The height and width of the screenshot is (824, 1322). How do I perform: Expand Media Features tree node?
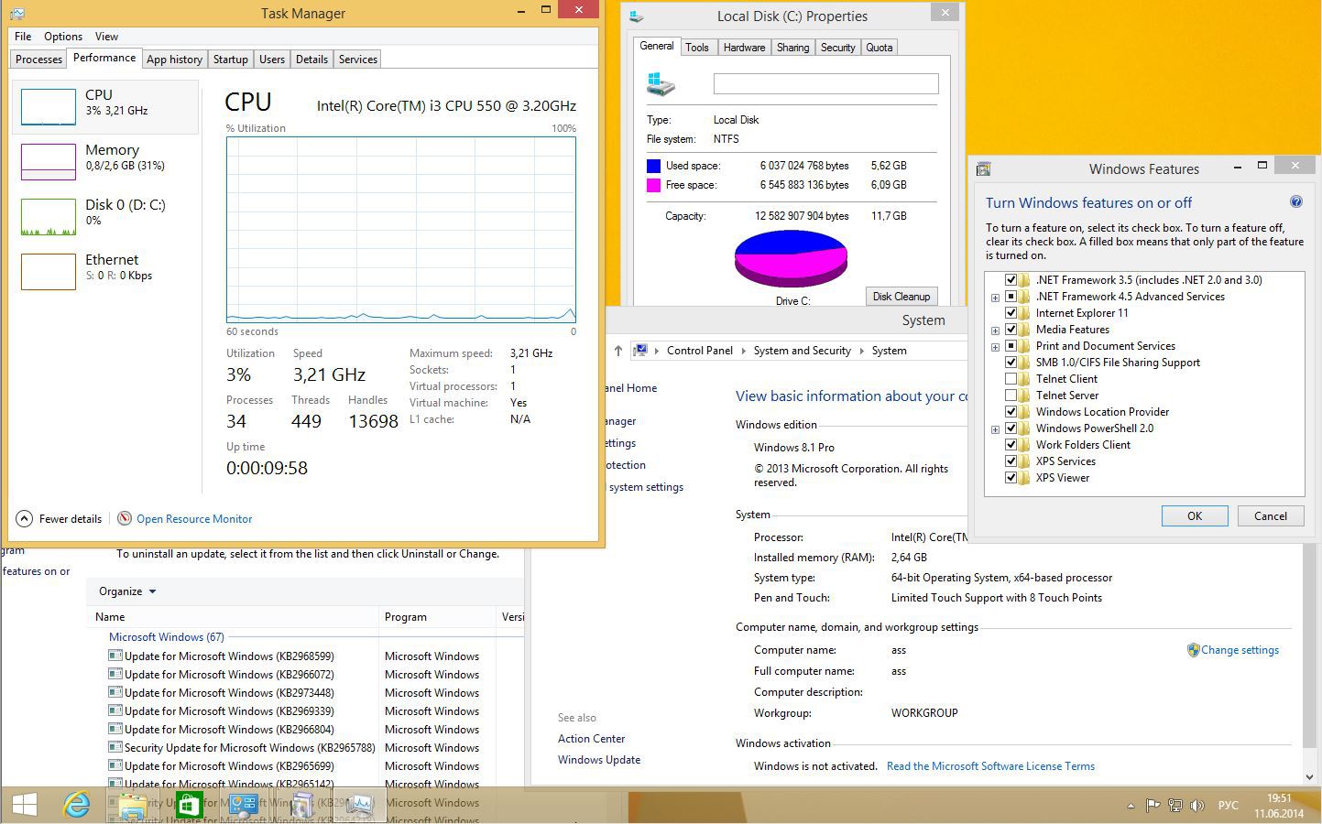tap(995, 331)
